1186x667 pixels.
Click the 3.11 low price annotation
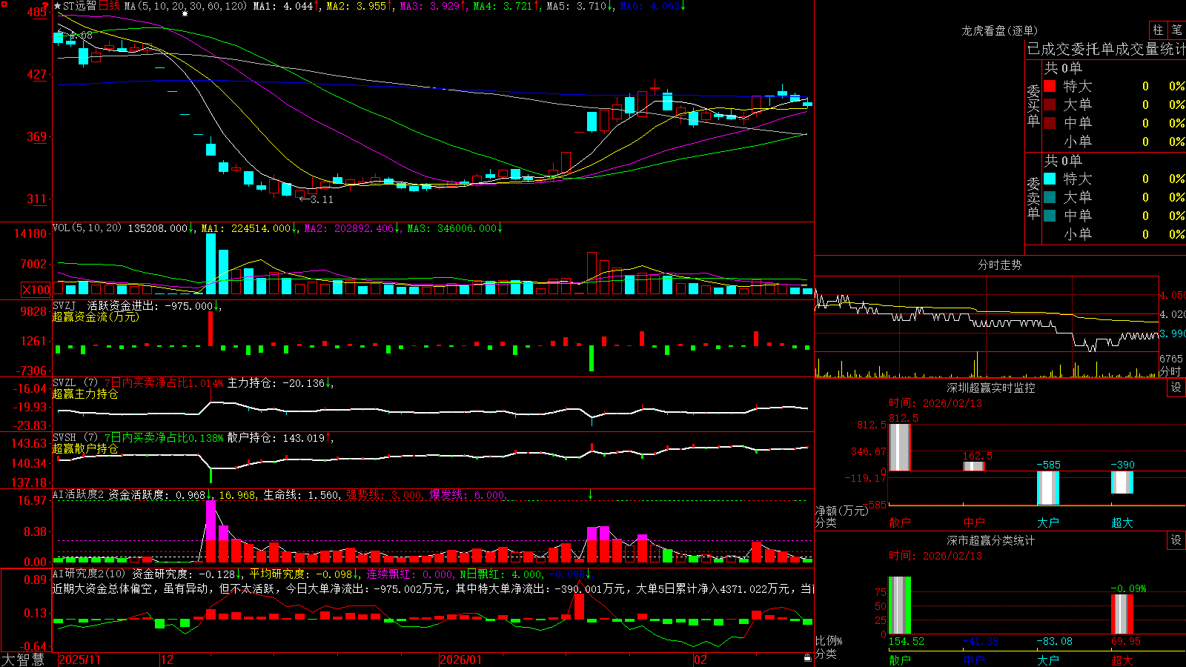[x=322, y=199]
